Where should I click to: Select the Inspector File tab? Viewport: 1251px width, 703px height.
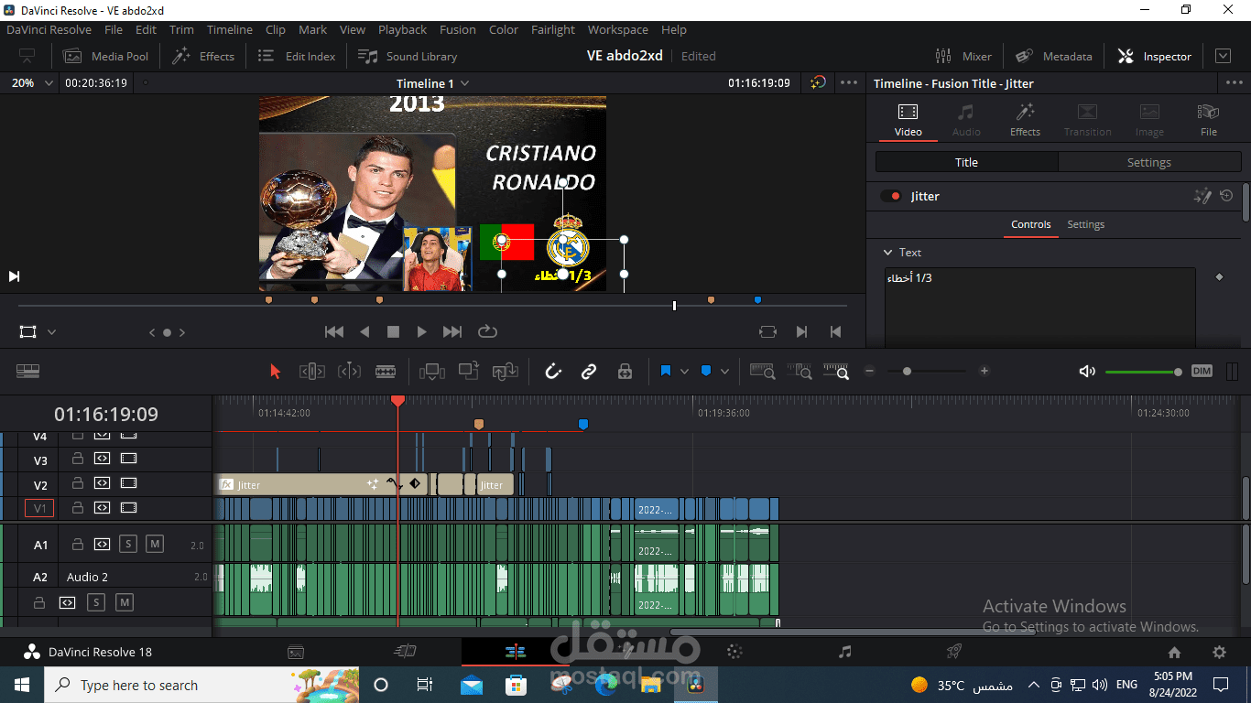coord(1209,120)
